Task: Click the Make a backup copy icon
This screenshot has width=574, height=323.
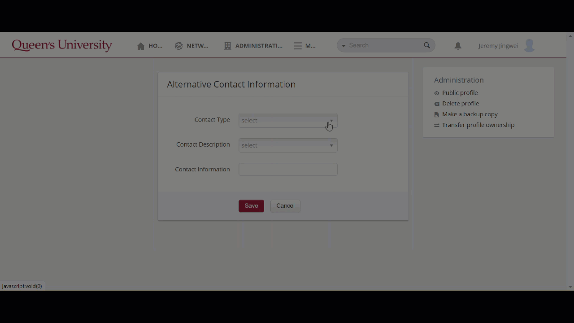Action: click(x=437, y=115)
